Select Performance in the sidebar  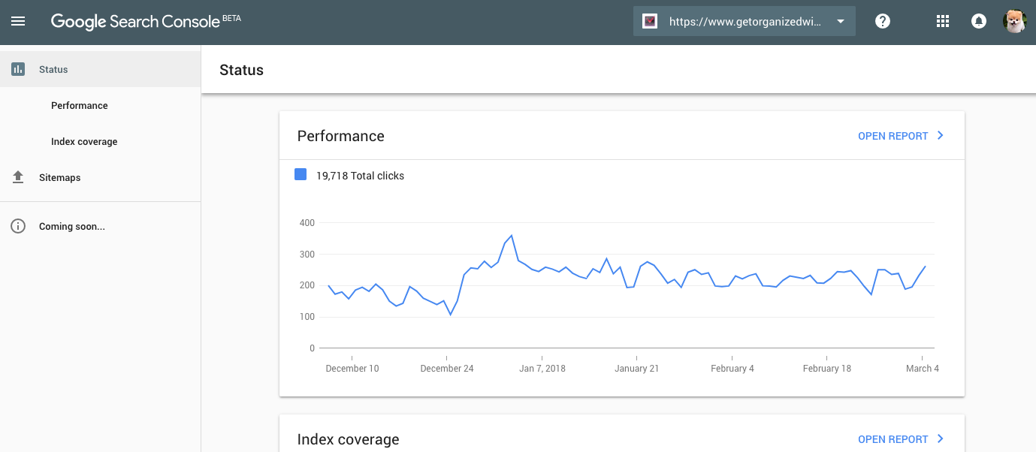point(80,106)
